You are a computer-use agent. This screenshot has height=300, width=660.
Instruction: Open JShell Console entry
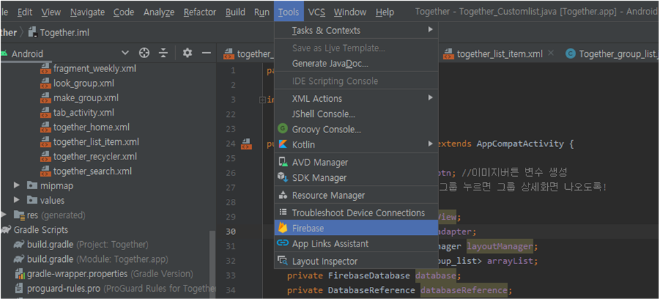[x=356, y=114]
